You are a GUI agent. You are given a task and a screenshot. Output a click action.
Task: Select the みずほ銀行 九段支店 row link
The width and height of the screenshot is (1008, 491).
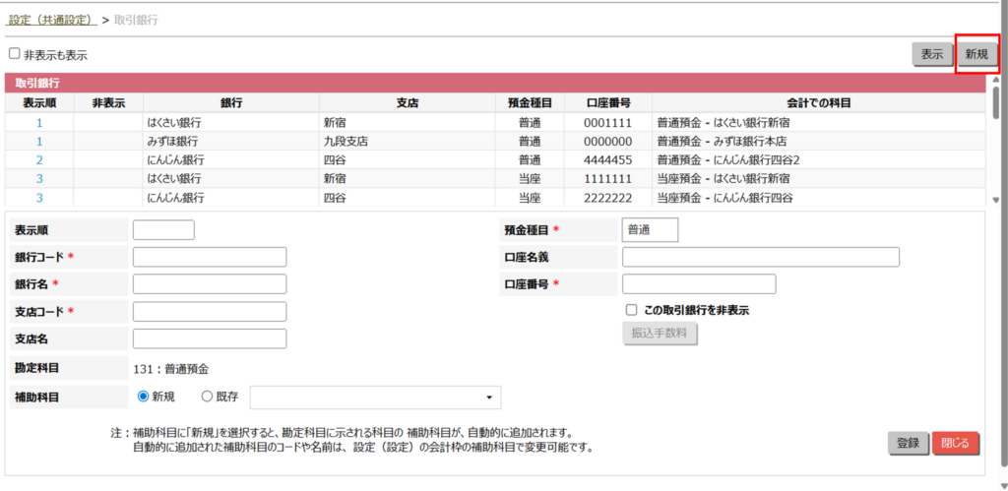[x=39, y=142]
